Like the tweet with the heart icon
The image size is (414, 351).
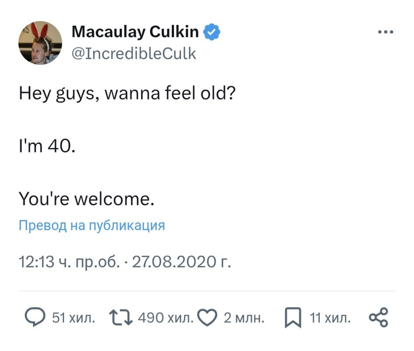207,317
